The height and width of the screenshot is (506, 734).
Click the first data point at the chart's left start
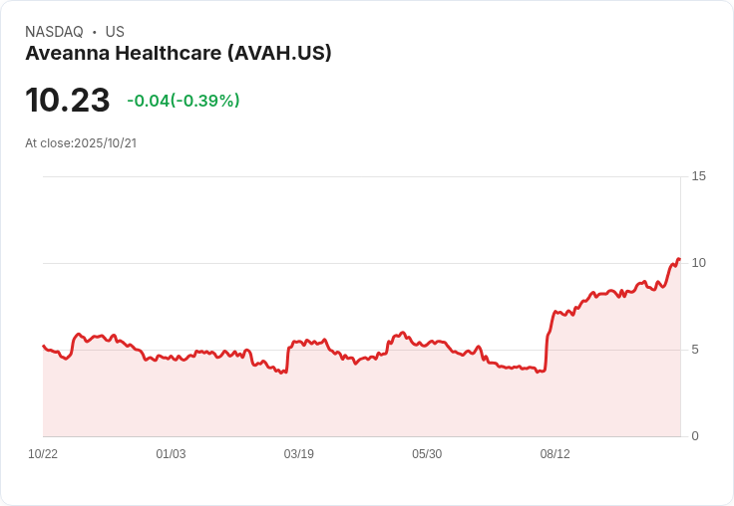[43, 346]
